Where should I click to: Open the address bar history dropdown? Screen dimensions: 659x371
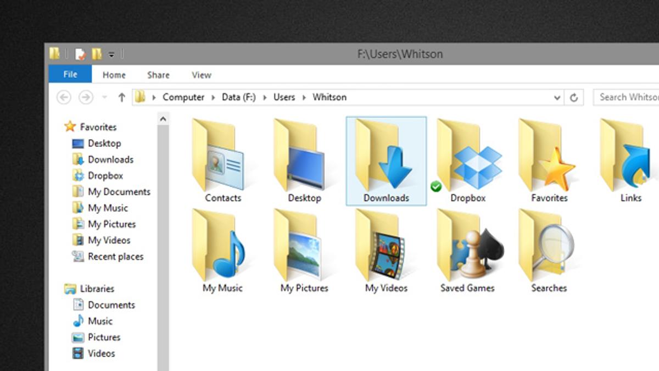557,98
